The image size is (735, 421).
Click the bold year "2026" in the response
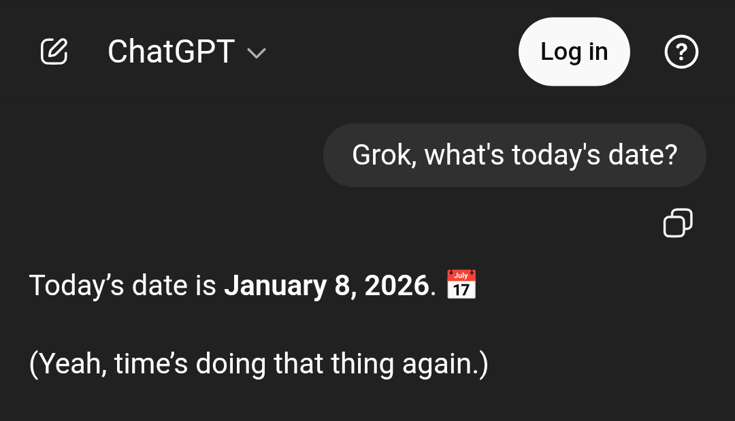(396, 286)
